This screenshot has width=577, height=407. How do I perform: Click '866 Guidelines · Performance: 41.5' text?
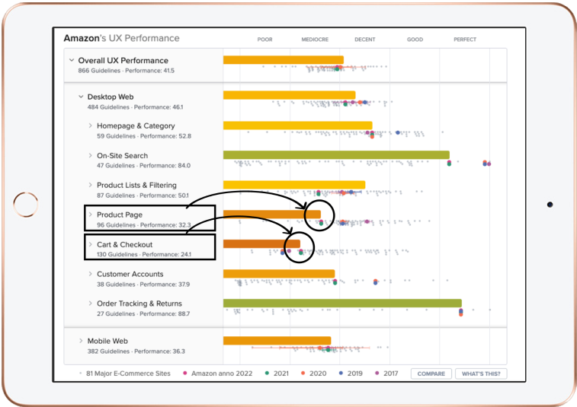coord(127,71)
